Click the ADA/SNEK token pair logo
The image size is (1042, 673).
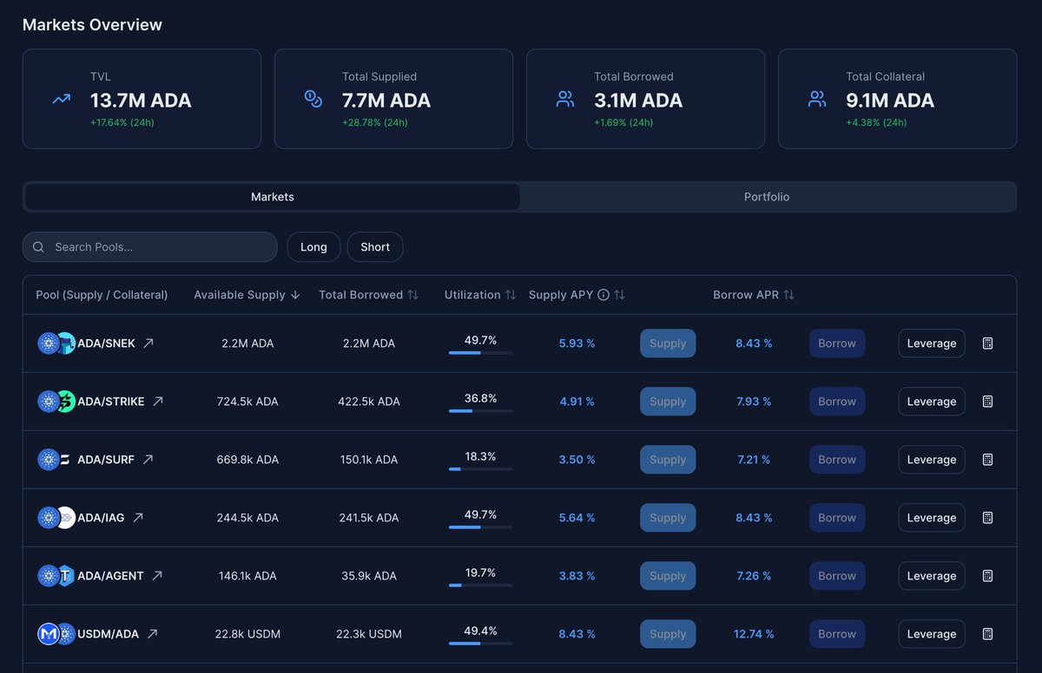(x=56, y=343)
